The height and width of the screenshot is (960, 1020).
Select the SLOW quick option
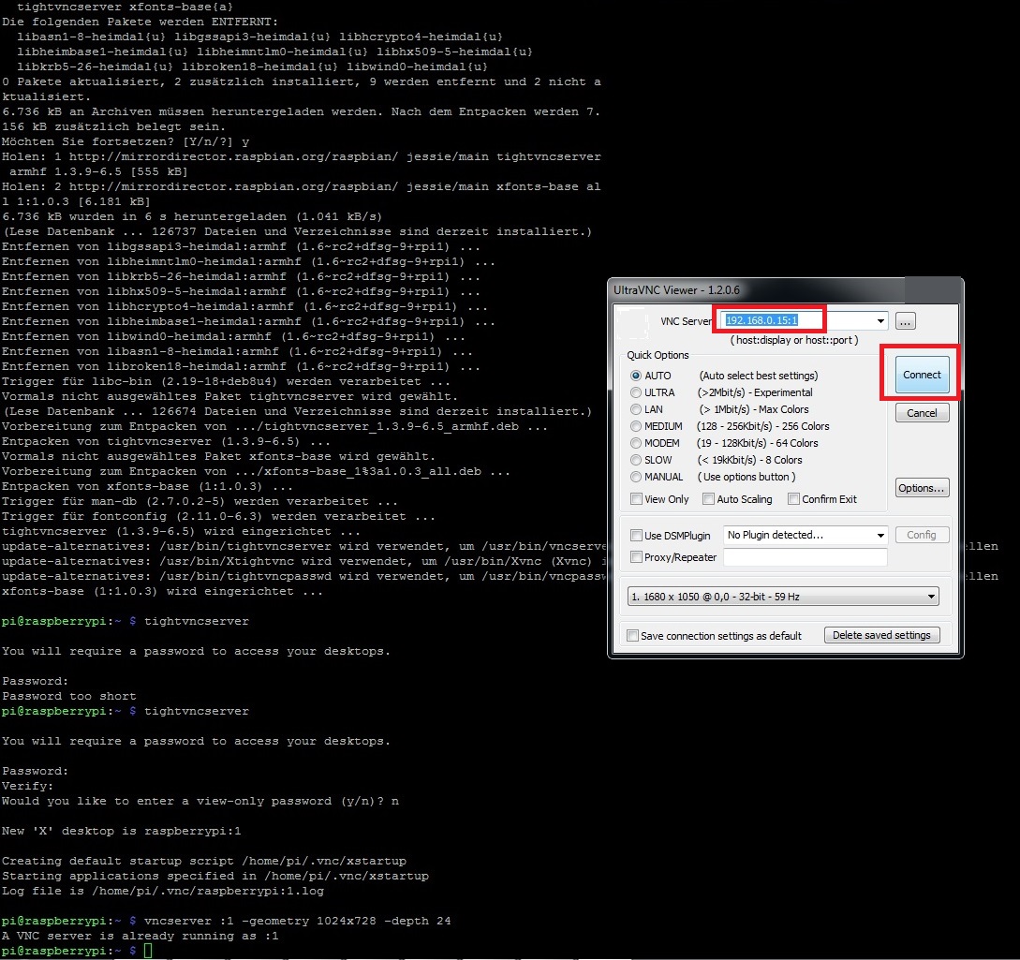636,461
